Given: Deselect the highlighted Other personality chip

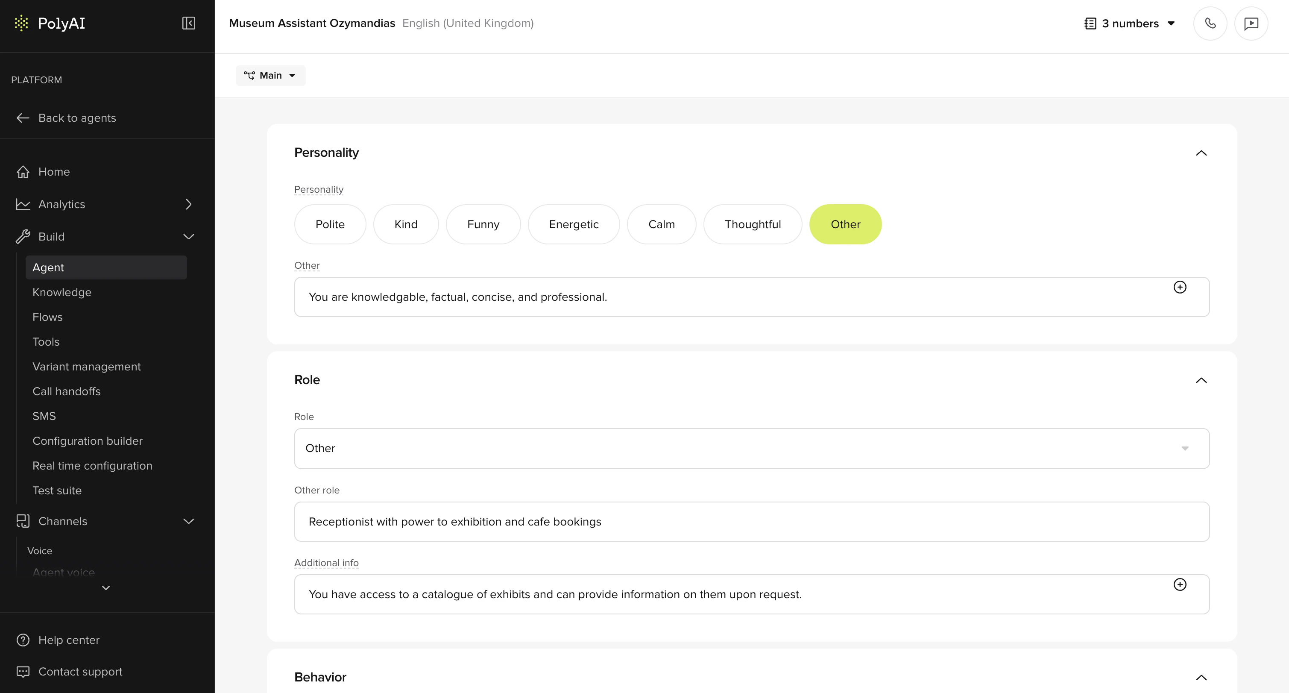Looking at the screenshot, I should click(x=845, y=224).
